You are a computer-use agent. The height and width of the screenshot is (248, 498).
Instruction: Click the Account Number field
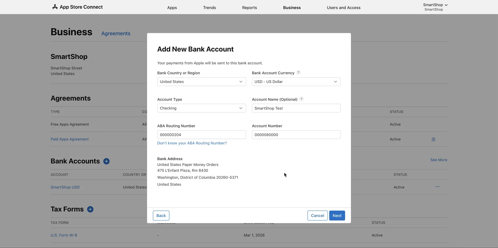pos(296,135)
